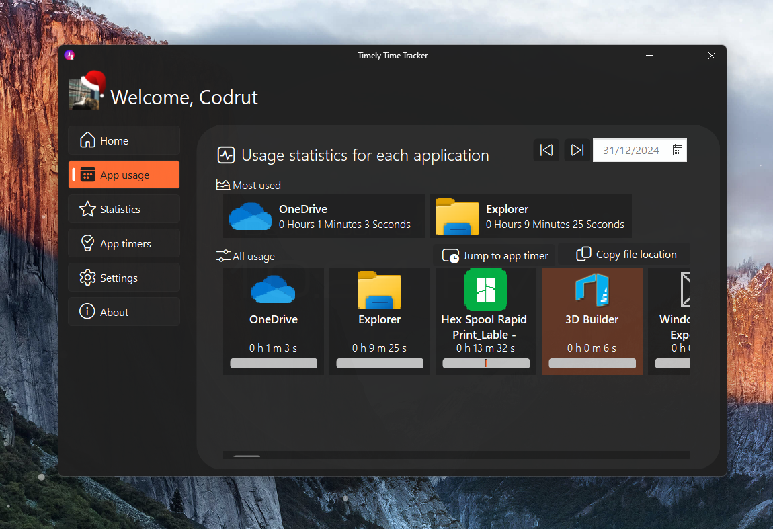Viewport: 773px width, 529px height.
Task: Select OneDrive card in Most used
Action: point(324,216)
